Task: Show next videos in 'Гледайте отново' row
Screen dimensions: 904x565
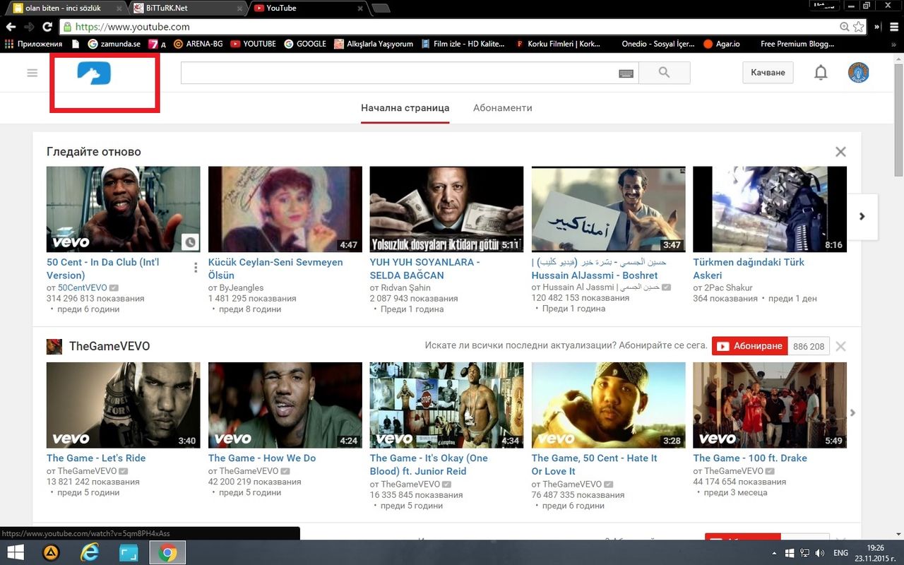Action: tap(862, 217)
